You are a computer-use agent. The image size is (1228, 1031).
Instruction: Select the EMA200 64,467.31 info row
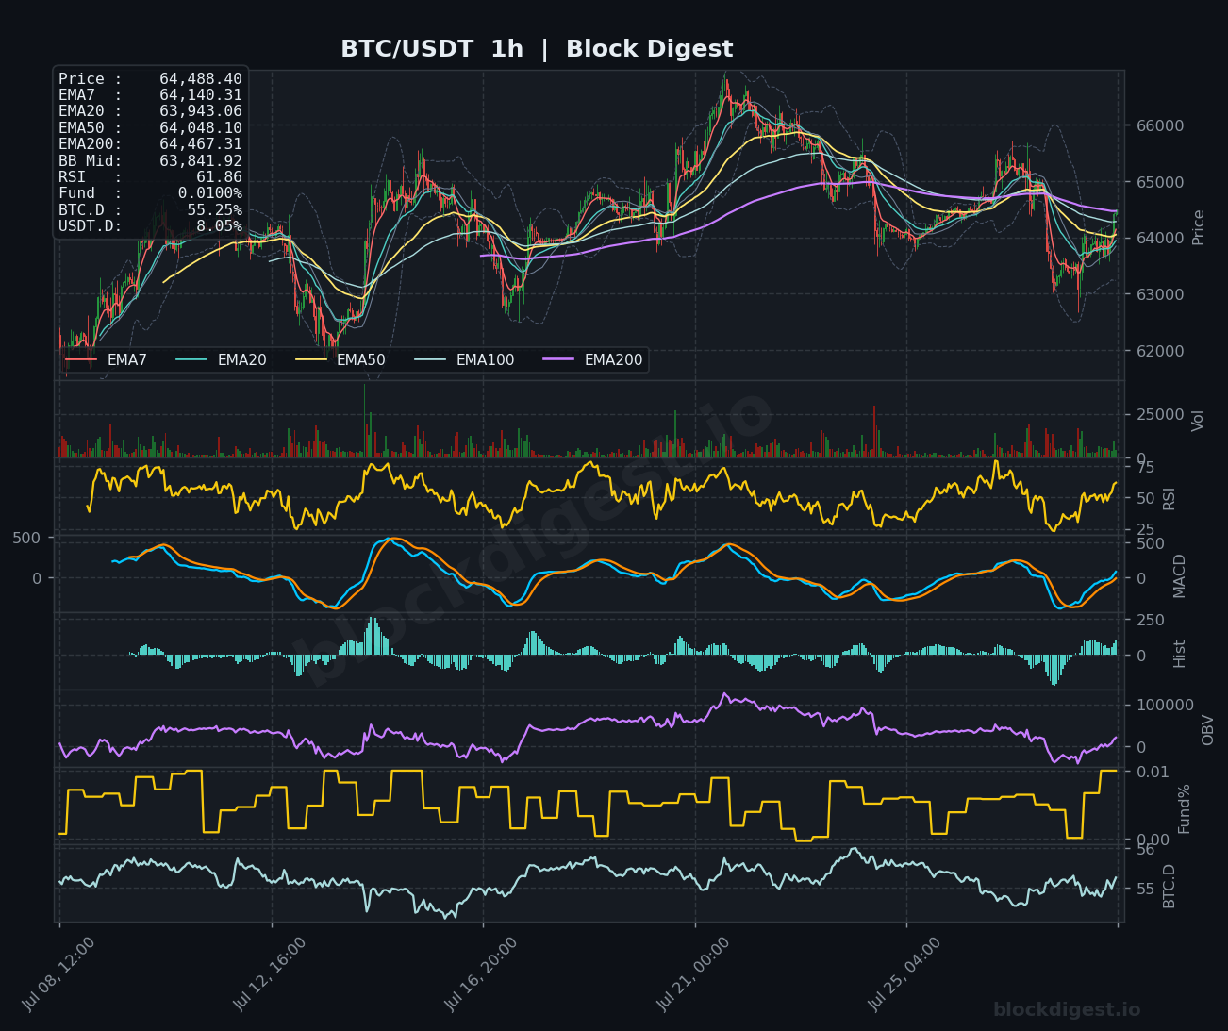point(150,144)
